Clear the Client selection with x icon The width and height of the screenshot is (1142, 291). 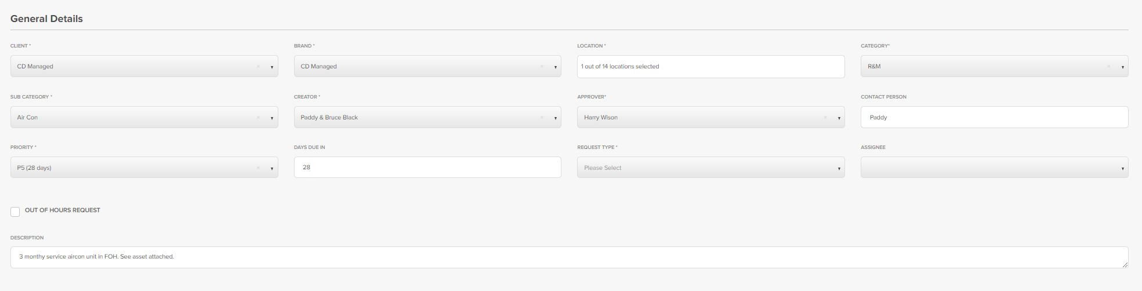pos(258,67)
